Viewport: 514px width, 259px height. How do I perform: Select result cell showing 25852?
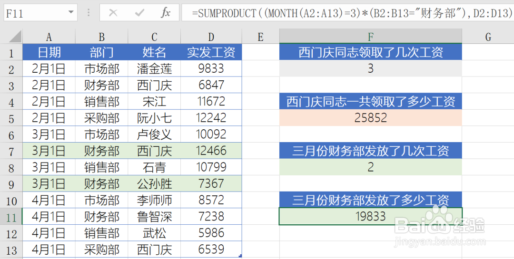[x=371, y=118]
